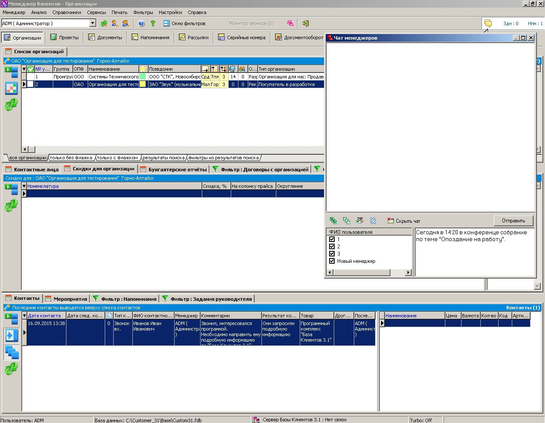Click the select-all users icon in chat
The height and width of the screenshot is (423, 545).
point(333,221)
